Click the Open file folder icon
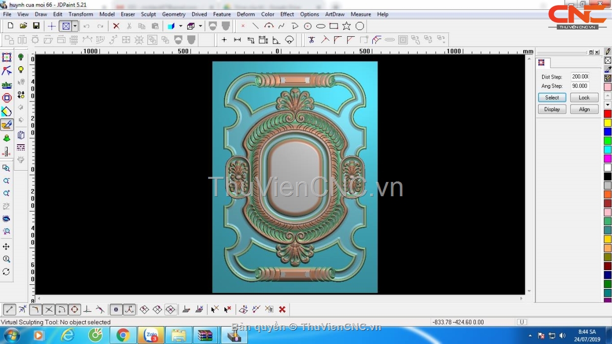The width and height of the screenshot is (612, 344). 23,26
